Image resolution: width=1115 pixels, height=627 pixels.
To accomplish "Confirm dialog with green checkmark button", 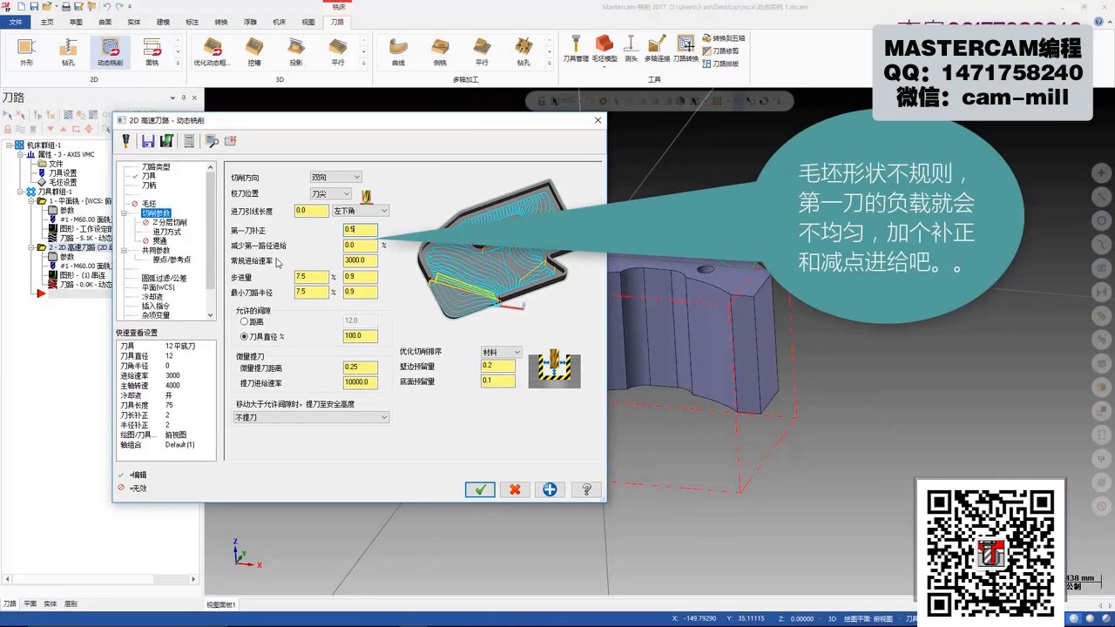I will [x=480, y=490].
